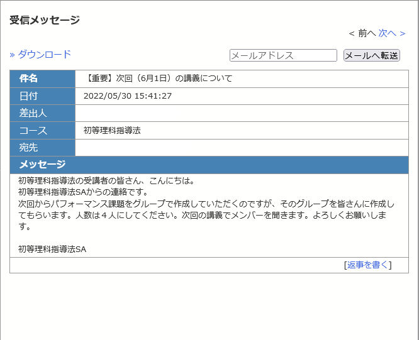The image size is (419, 340).
Task: Click the date value 2022/05/30 15:41:27
Action: [x=128, y=96]
